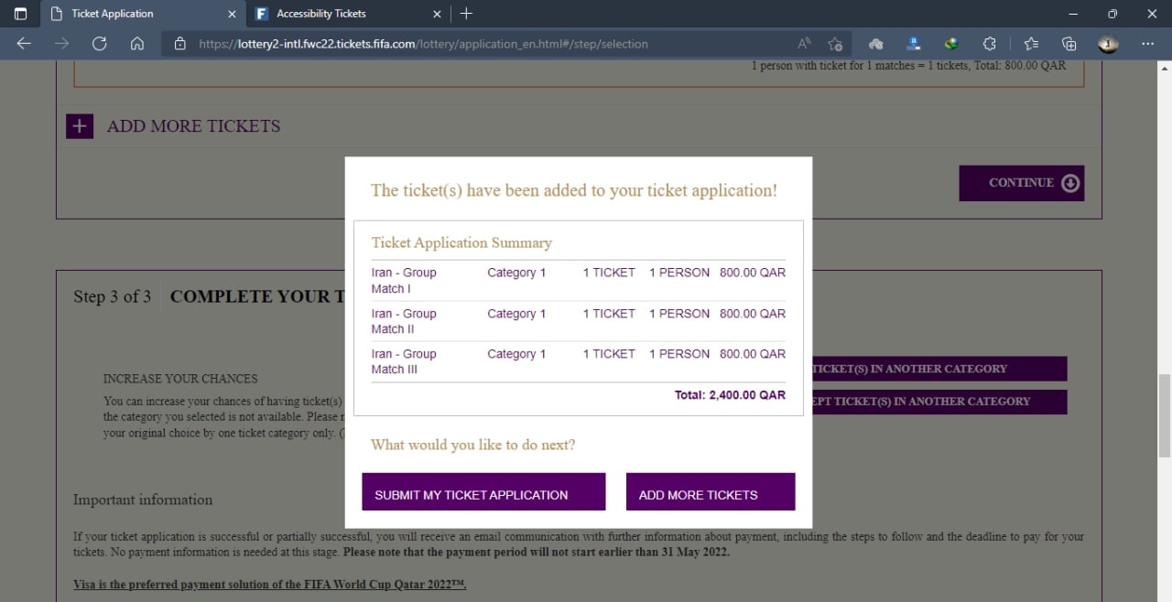Open the Internet Download Manager extension

pos(951,43)
